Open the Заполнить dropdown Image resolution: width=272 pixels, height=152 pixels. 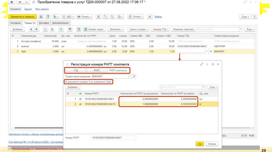[116, 29]
